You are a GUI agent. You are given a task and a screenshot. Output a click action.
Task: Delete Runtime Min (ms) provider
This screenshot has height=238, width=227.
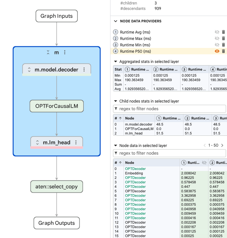click(223, 45)
